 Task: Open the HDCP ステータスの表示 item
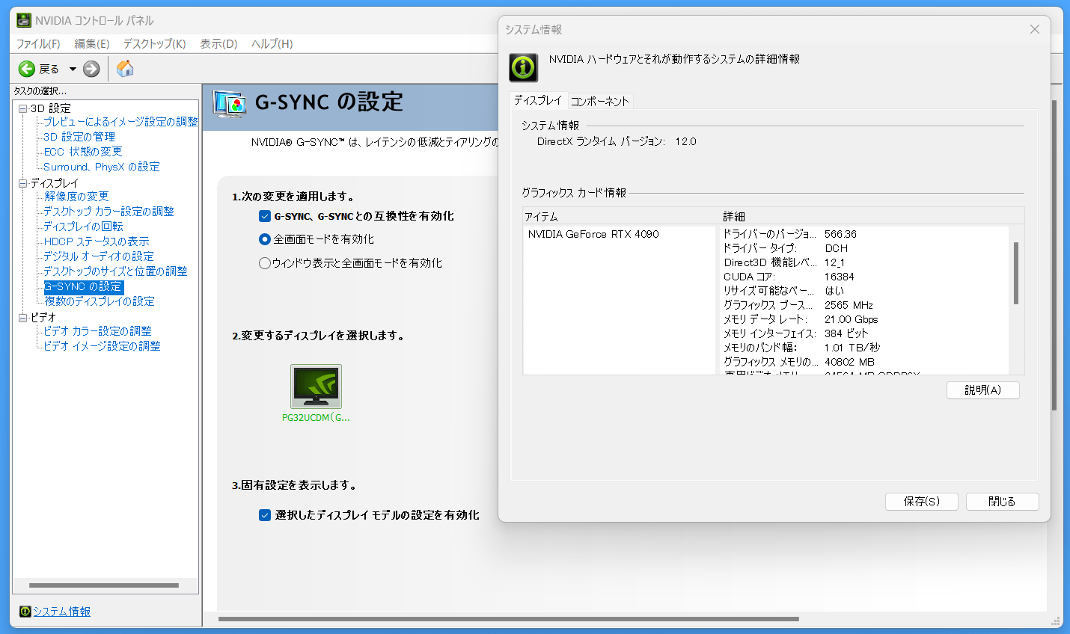coord(97,241)
